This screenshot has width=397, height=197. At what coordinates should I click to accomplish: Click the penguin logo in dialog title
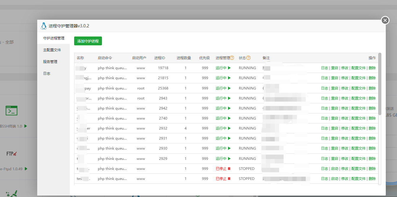(44, 26)
